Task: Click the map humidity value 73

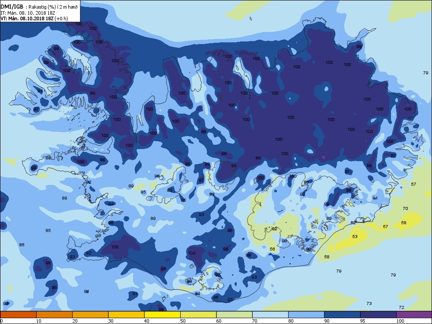Action: 369,303
